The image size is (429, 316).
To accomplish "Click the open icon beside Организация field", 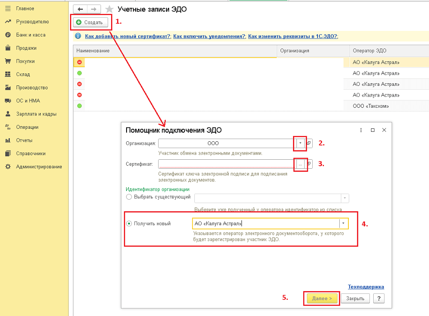I will tap(310, 143).
